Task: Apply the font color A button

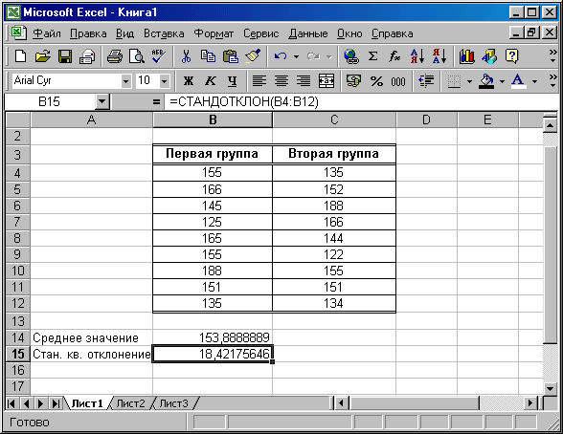Action: pyautogui.click(x=518, y=81)
